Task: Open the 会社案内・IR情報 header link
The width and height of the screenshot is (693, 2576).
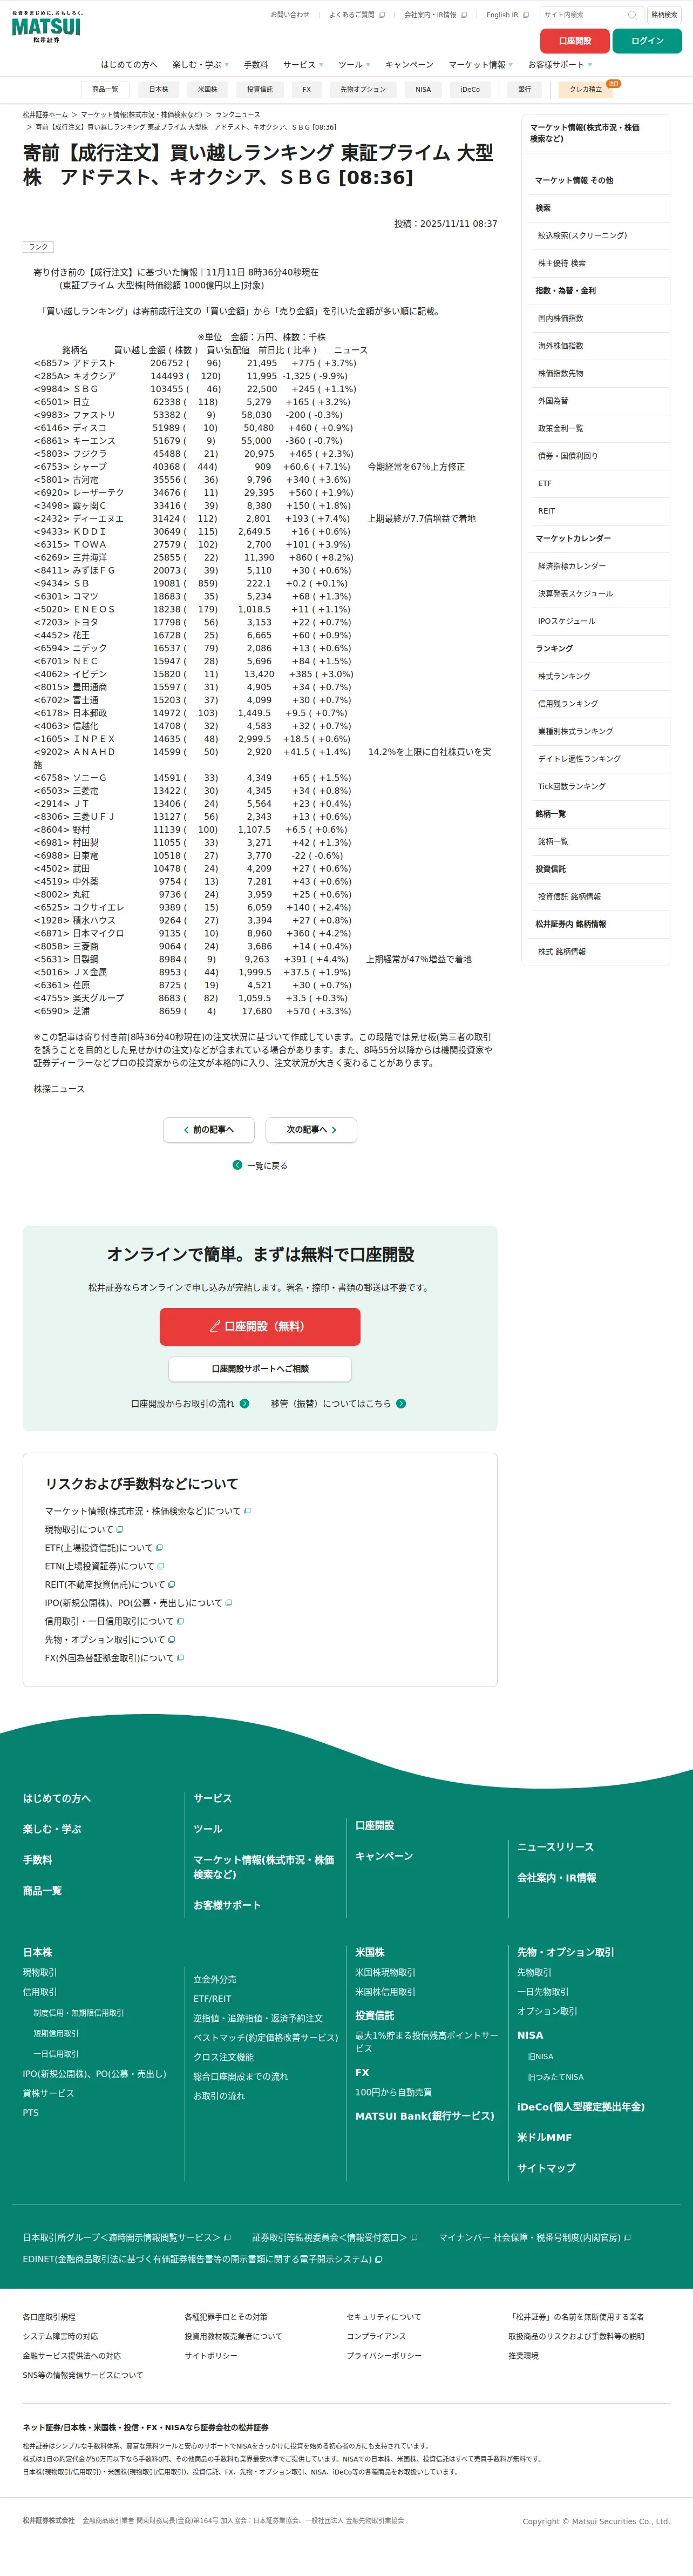Action: pos(435,15)
